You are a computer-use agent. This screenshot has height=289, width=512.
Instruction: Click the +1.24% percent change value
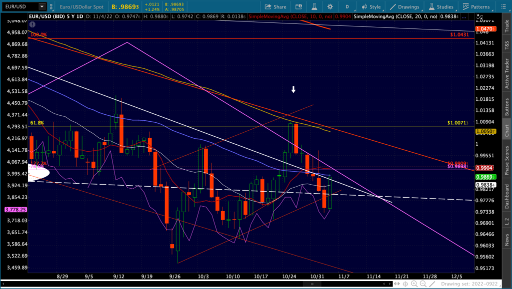[x=152, y=9]
